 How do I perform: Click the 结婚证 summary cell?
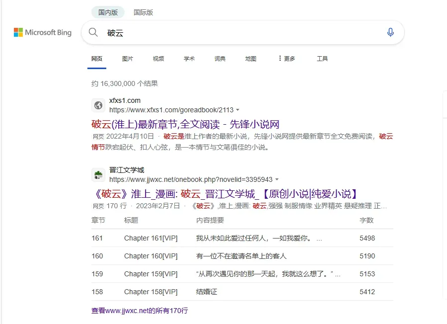pos(207,292)
